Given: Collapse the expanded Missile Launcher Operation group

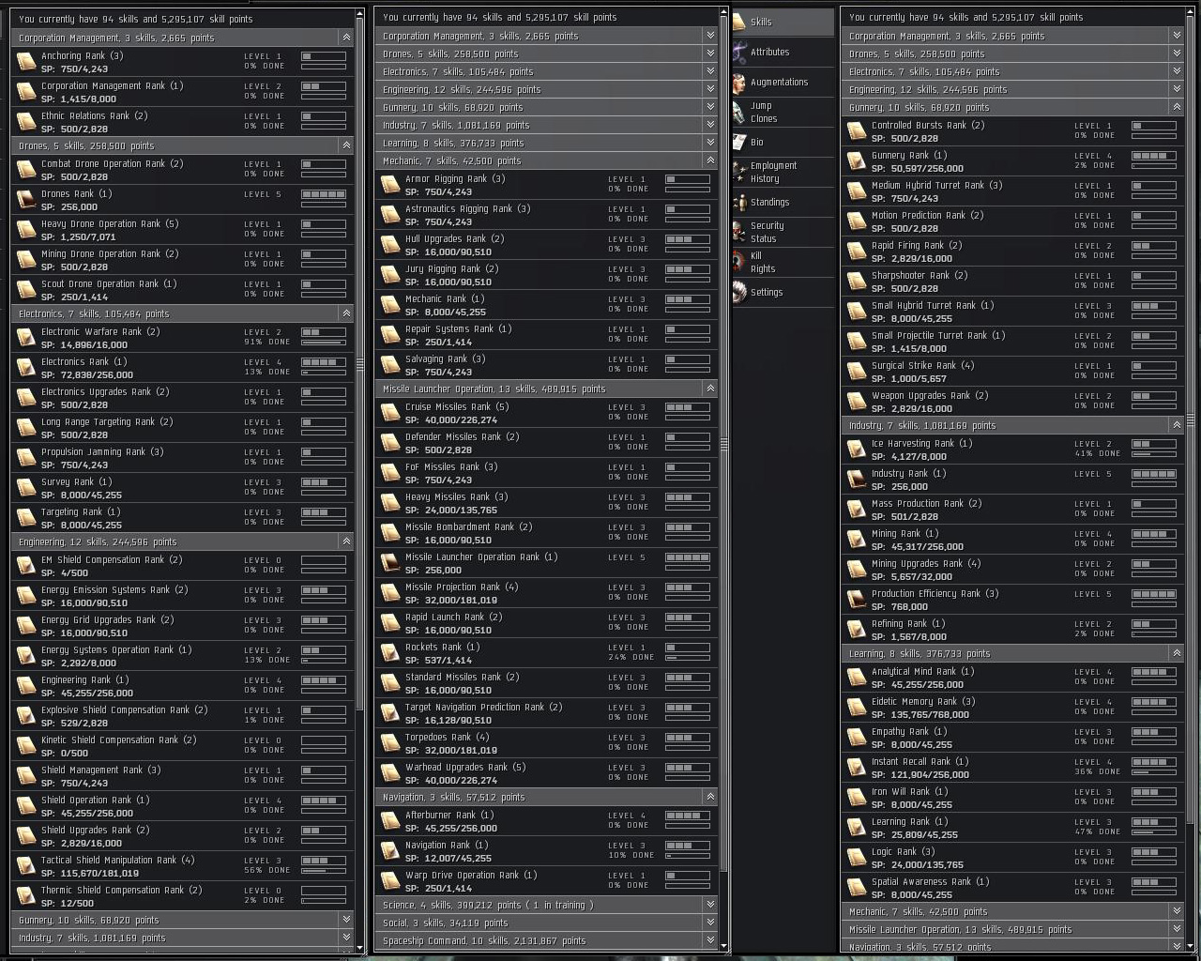Looking at the screenshot, I should 710,389.
